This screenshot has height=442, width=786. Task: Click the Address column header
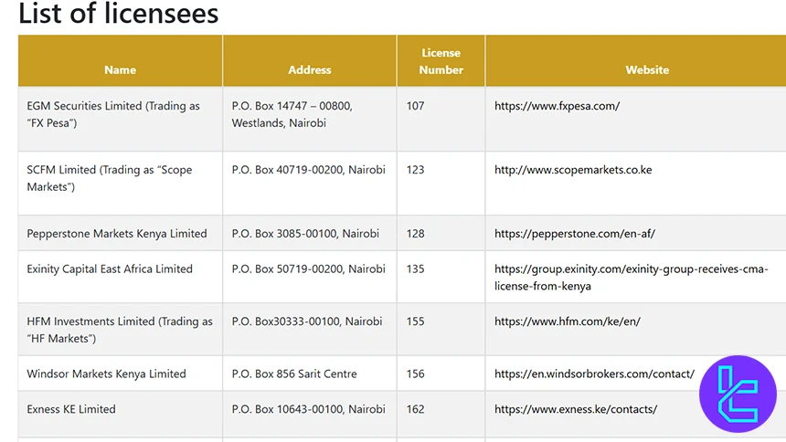[310, 69]
